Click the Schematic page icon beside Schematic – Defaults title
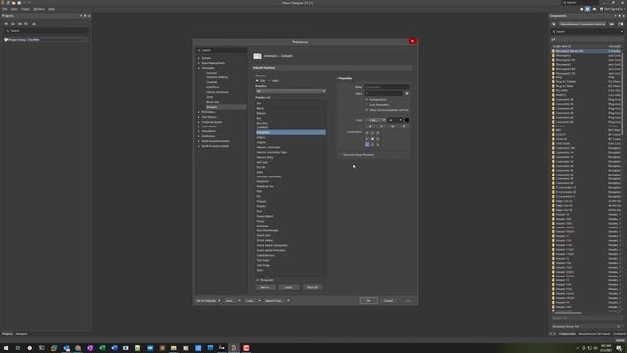Screen dimensions: 627x353 [257, 56]
